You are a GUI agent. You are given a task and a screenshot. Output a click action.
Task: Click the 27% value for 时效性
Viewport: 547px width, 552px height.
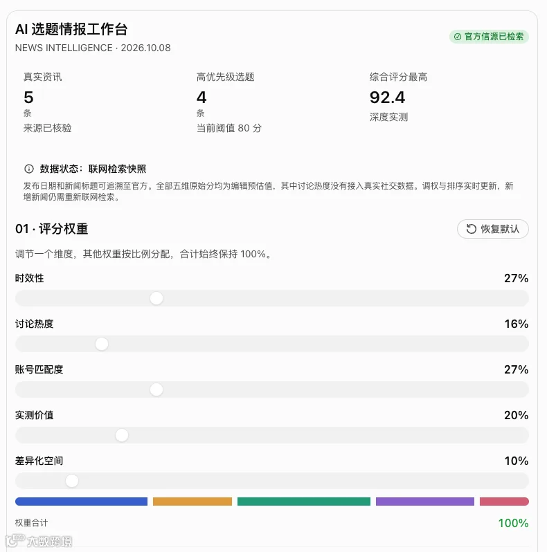517,278
